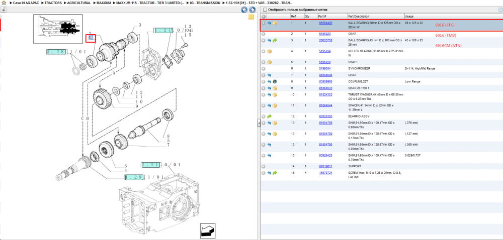Click the black arrow icon below the diagram
The width and height of the screenshot is (503, 240).
pos(208,231)
